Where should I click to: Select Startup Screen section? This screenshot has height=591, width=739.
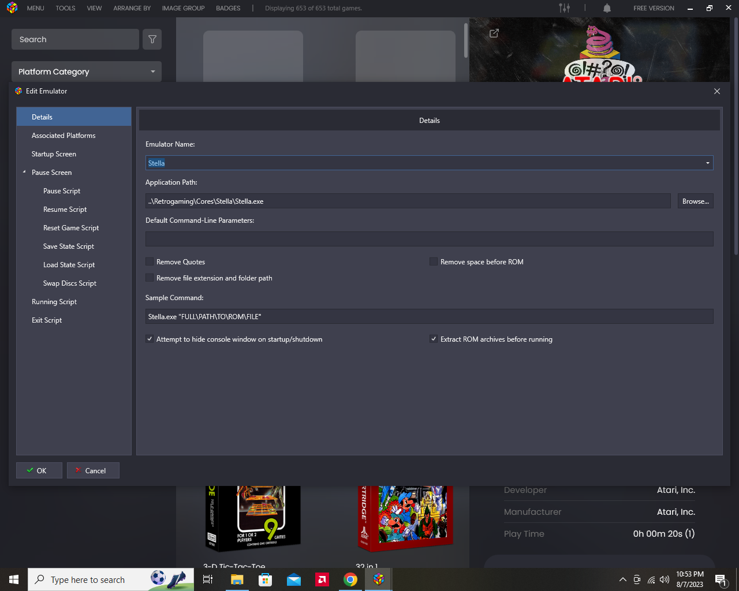(x=74, y=154)
